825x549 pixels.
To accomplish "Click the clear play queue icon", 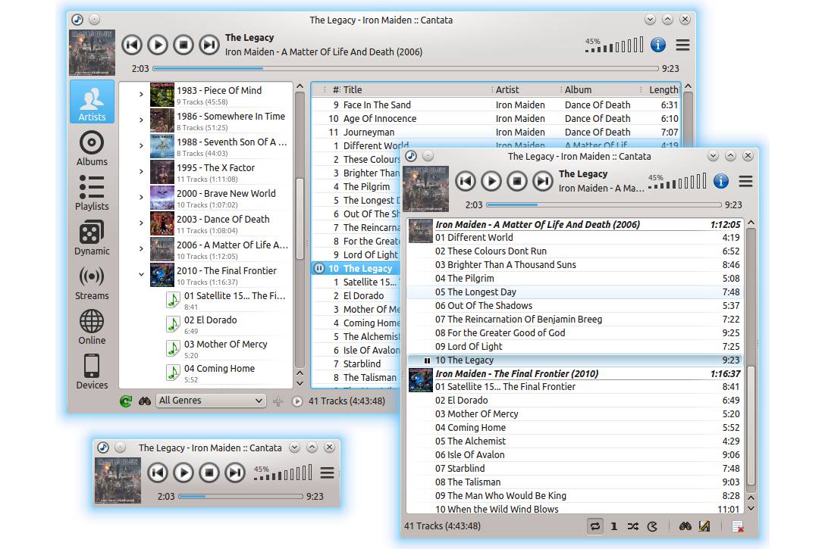I will [x=738, y=526].
